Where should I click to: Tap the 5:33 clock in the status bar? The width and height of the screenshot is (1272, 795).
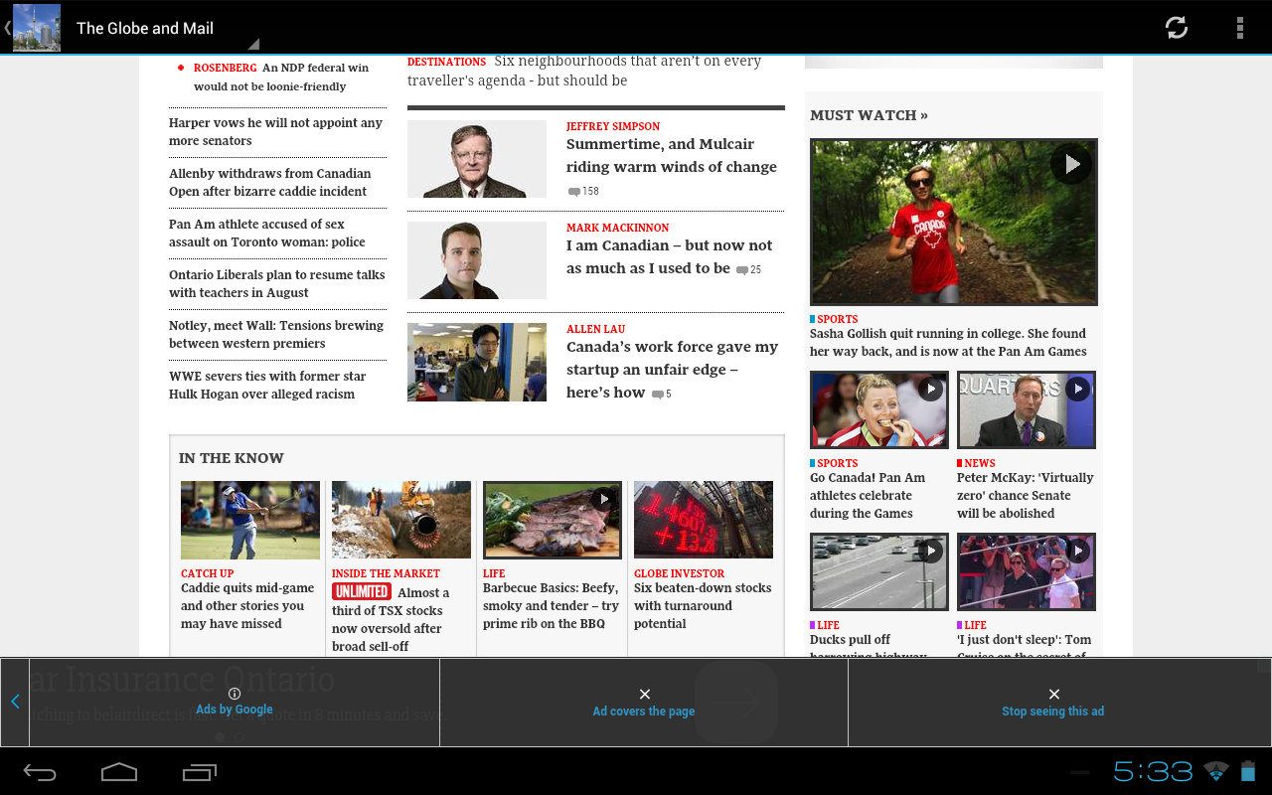(x=1153, y=771)
